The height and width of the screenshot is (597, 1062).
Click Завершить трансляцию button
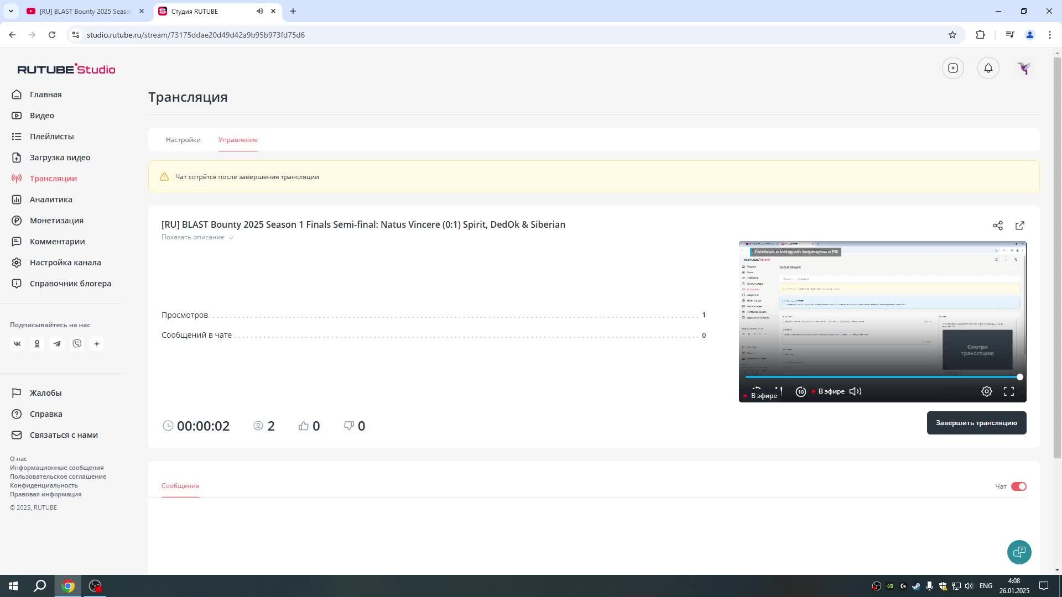coord(976,423)
